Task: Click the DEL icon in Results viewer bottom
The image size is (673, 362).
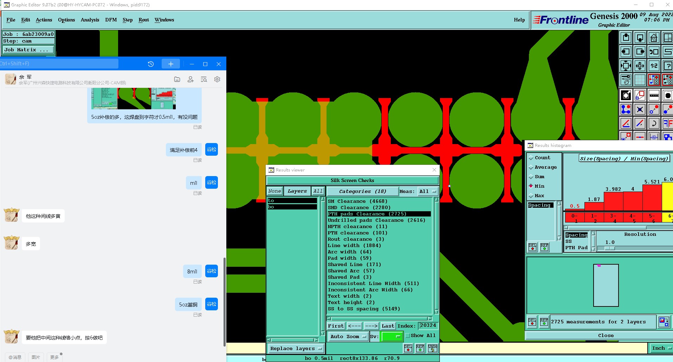Action: [408, 348]
